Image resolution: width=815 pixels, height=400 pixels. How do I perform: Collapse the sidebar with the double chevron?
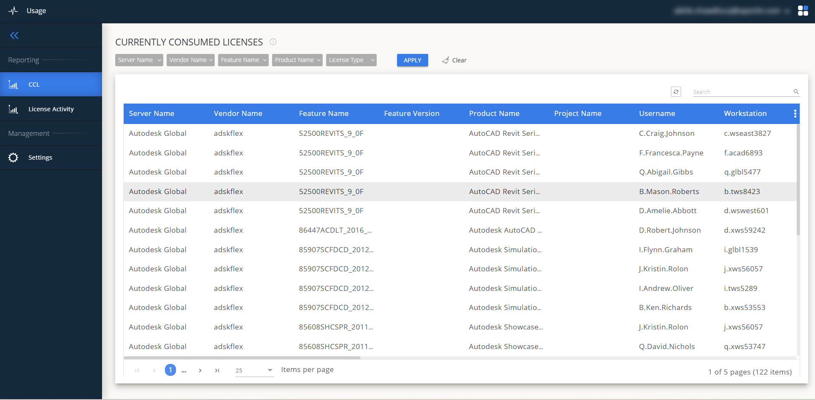click(x=14, y=36)
